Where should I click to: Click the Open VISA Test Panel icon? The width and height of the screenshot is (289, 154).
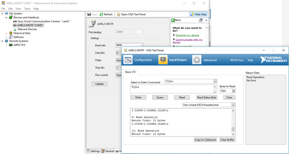[118, 14]
